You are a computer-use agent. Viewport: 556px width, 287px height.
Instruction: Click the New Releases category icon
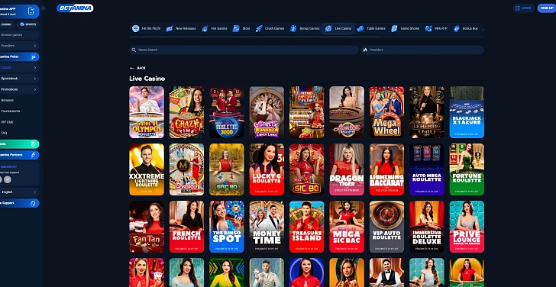tap(169, 28)
